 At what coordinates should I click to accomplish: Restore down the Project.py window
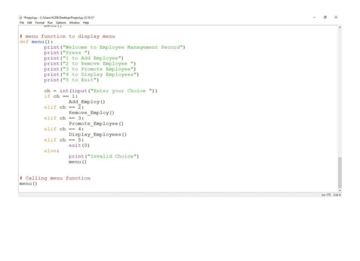click(325, 17)
